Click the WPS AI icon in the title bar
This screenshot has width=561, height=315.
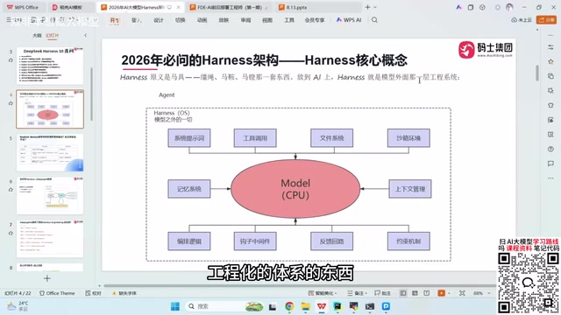click(458, 7)
